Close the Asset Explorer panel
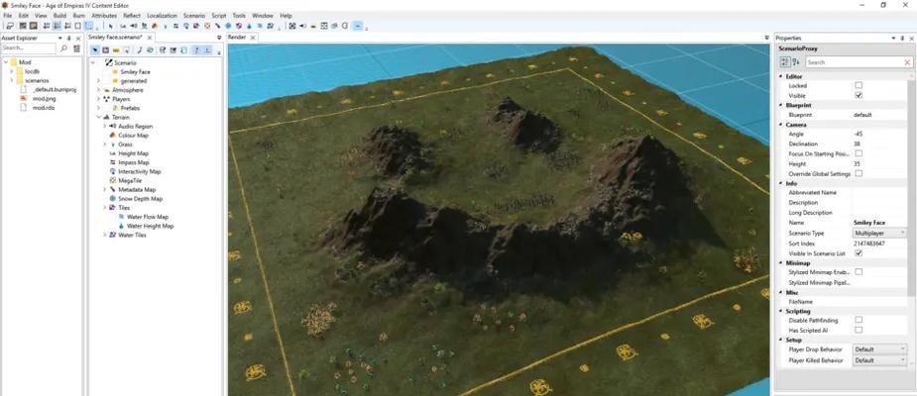917x396 pixels. click(78, 38)
